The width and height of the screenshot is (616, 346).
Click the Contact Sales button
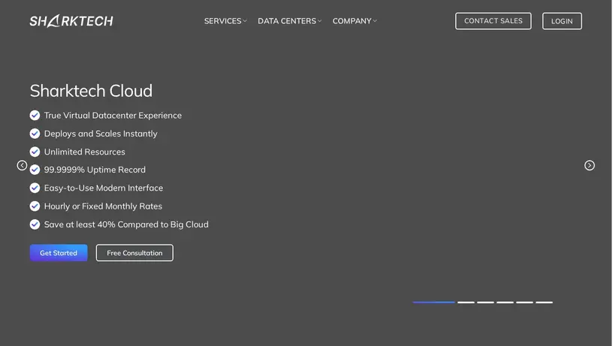[x=493, y=21]
